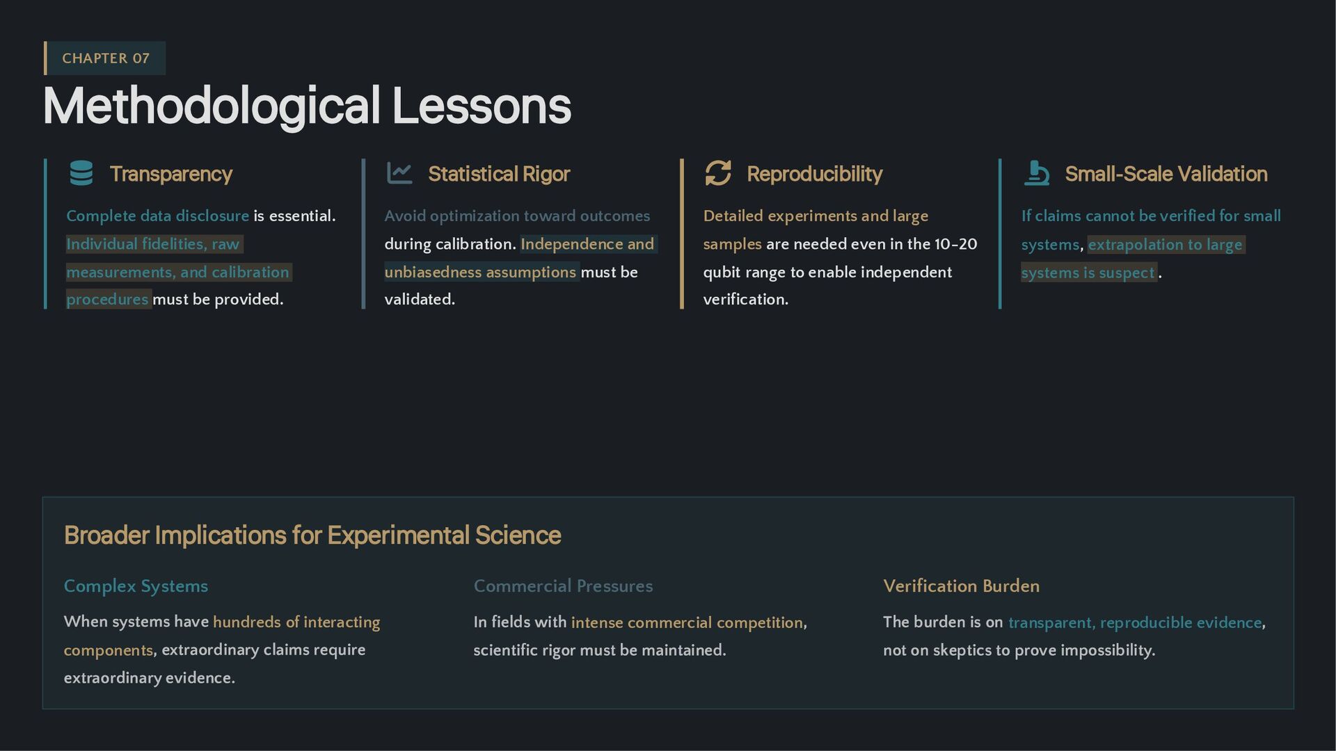The image size is (1336, 751).
Task: Click the Small-Scale Validation heading
Action: click(1166, 174)
